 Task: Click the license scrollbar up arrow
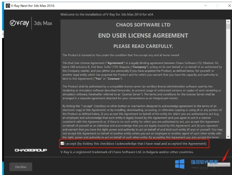pos(228,22)
